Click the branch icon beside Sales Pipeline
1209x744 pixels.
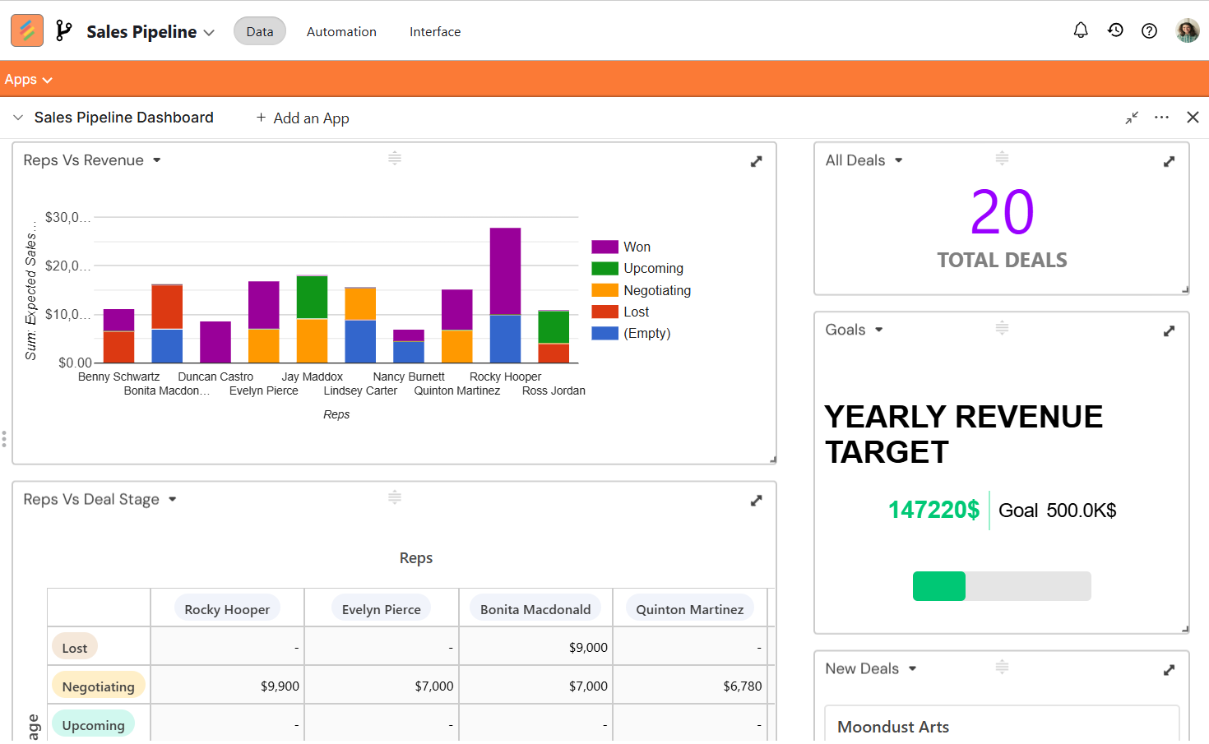pos(63,31)
